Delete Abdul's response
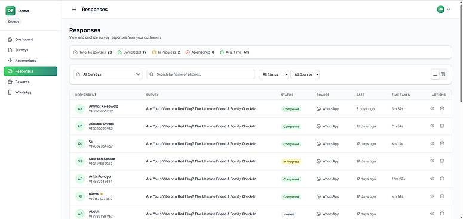 [x=442, y=214]
